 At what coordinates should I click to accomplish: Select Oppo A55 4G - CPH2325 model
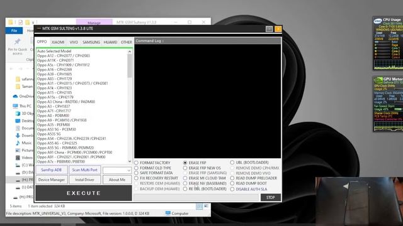pyautogui.click(x=57, y=143)
